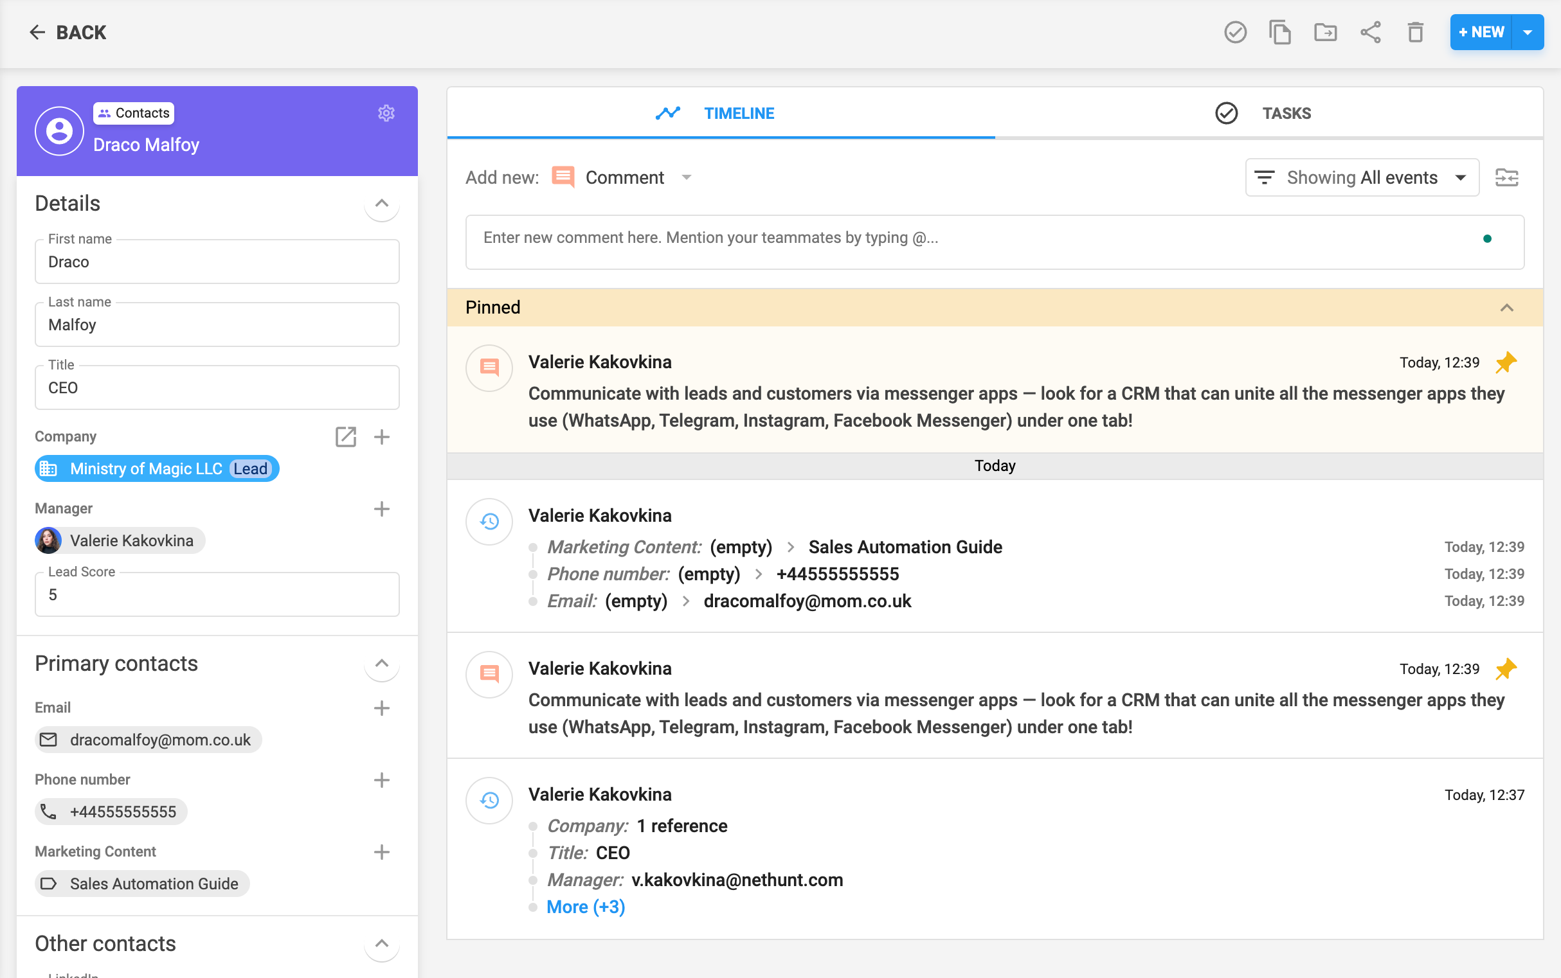Click the duplicate/copy record icon
The height and width of the screenshot is (978, 1561).
pos(1279,31)
